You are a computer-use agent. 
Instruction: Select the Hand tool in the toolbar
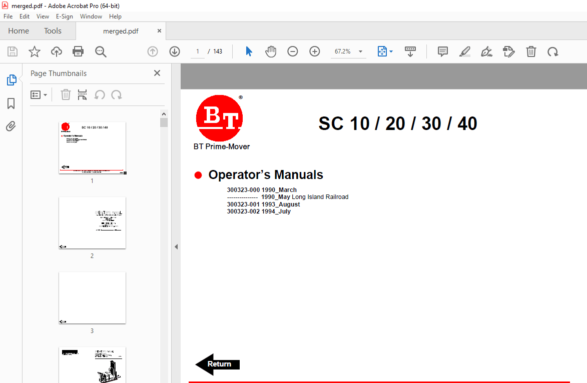(271, 51)
